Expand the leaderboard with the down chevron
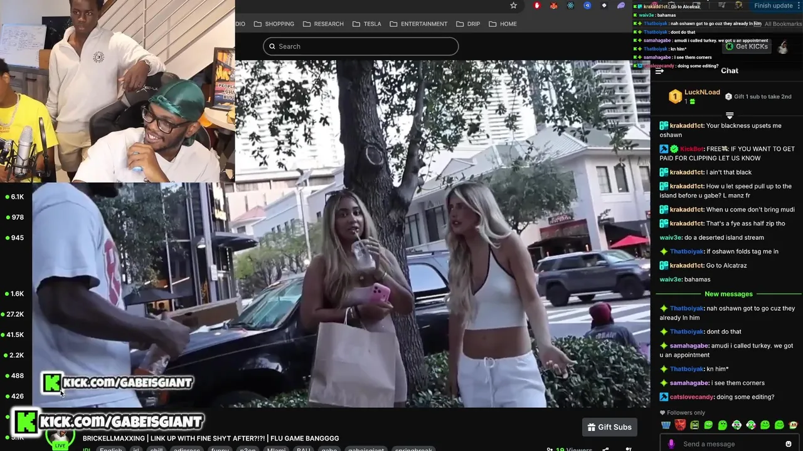 [730, 115]
